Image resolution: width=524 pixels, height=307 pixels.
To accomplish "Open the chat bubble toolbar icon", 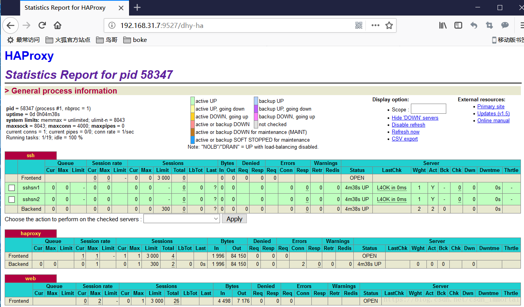I will 505,25.
